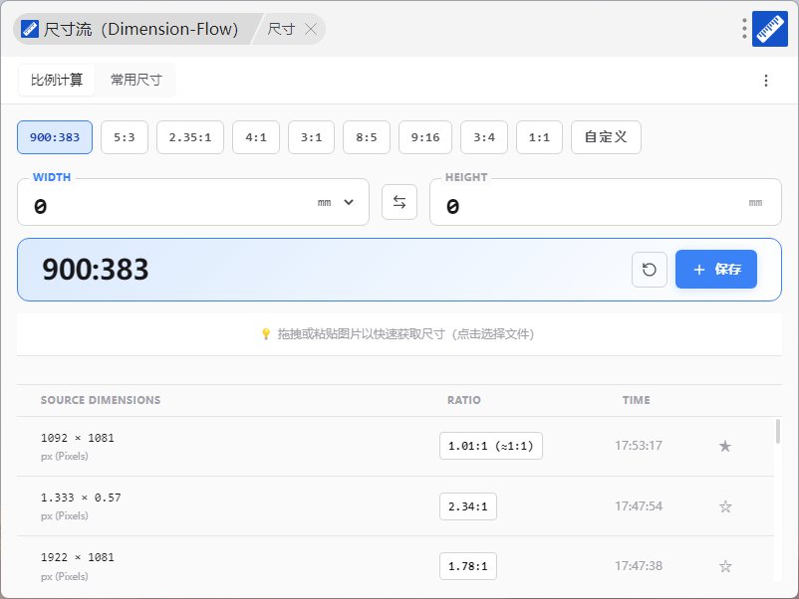Click the swap width and height icon
Viewport: 799px width, 599px height.
coord(399,202)
